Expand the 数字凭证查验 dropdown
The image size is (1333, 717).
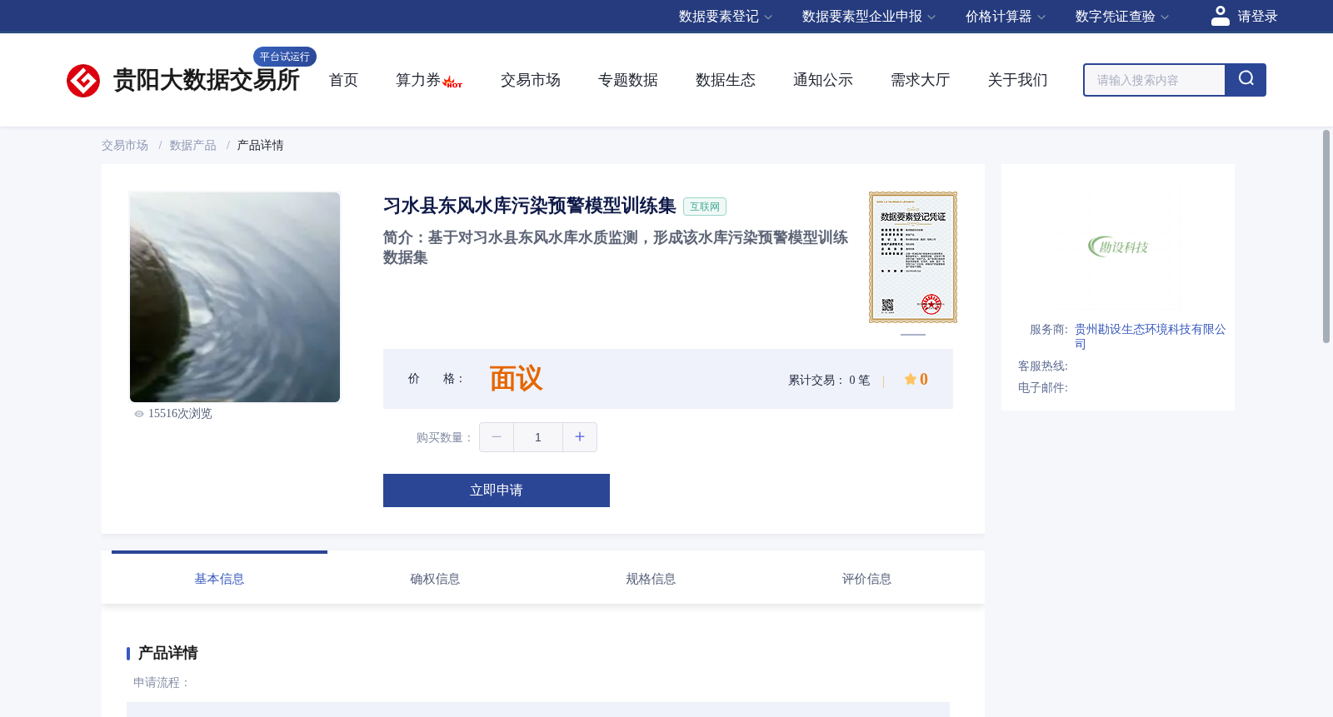tap(1122, 17)
